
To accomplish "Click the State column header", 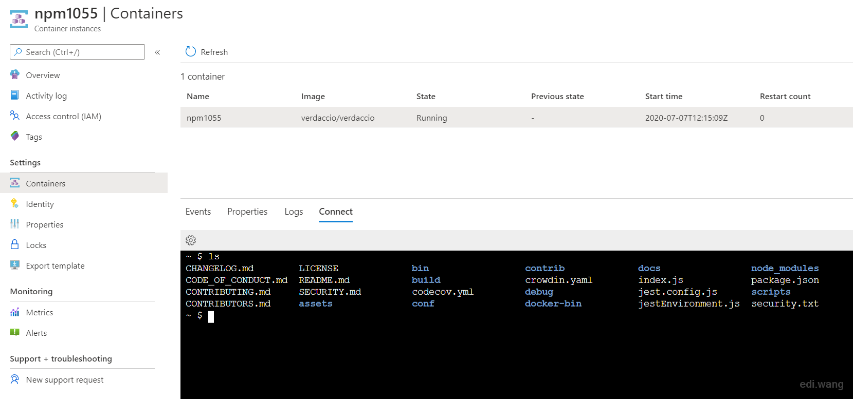I will [426, 96].
